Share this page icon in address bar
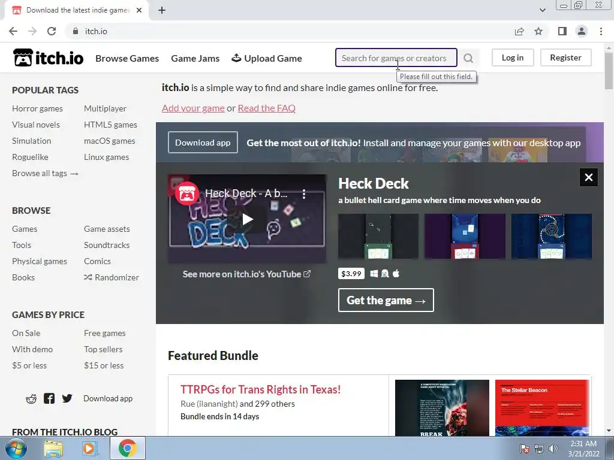Screen dimensions: 614x460 [x=519, y=31]
